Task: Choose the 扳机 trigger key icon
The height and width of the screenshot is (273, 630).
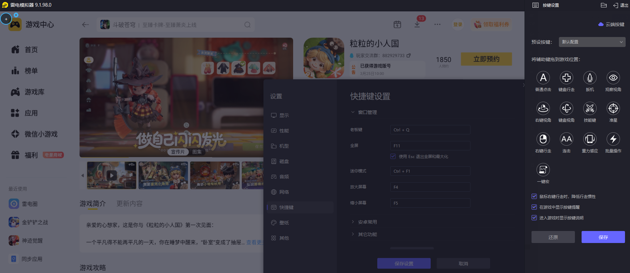Action: 590,78
